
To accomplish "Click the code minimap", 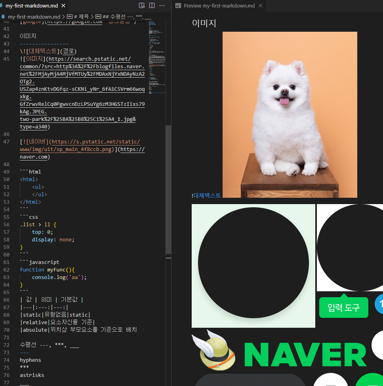I will click(157, 57).
